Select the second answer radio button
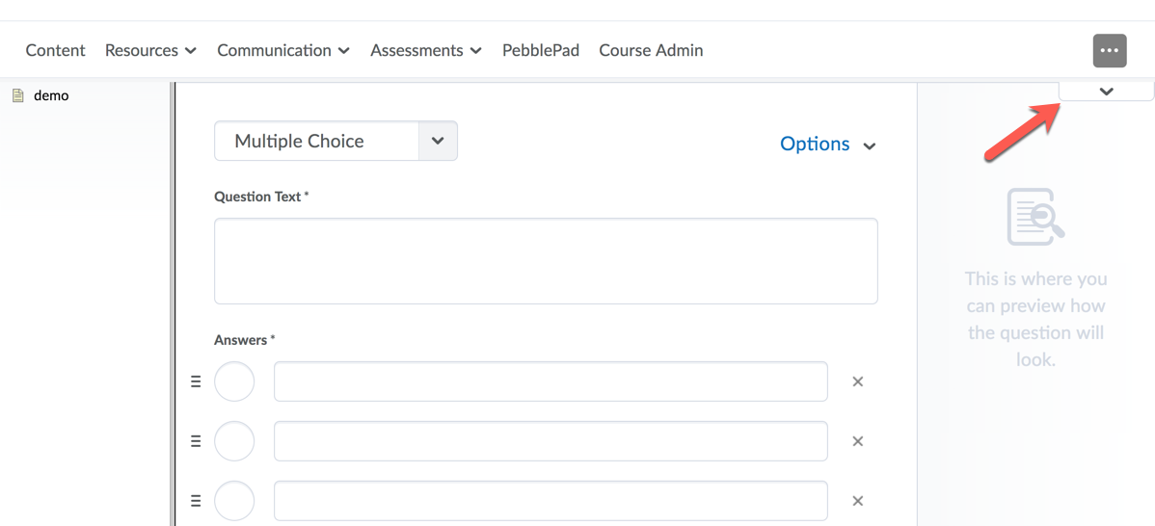1155x526 pixels. 234,441
